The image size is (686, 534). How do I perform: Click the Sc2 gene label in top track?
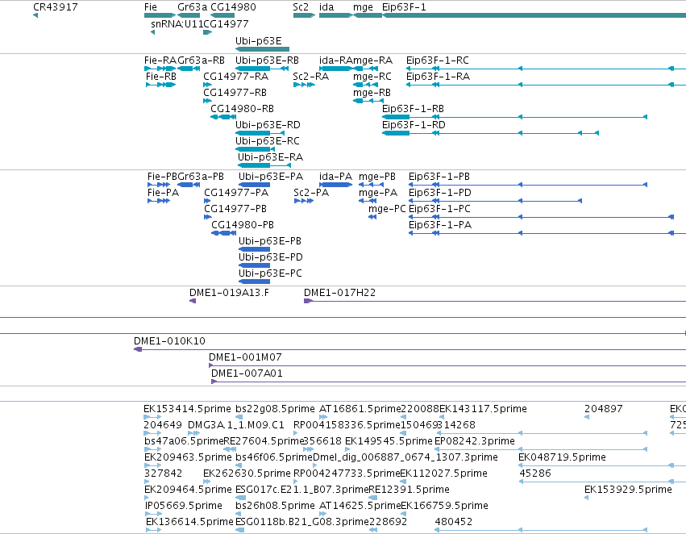(x=301, y=7)
